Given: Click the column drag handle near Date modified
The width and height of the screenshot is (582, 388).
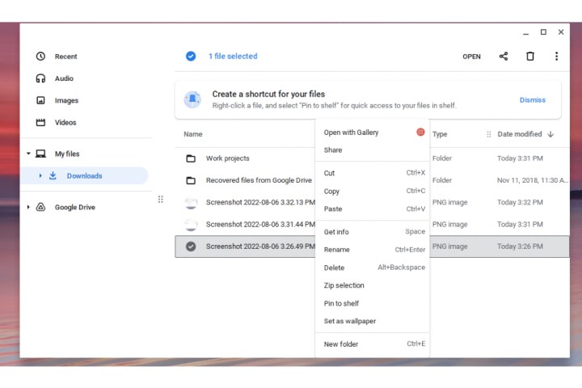Looking at the screenshot, I should tap(488, 134).
